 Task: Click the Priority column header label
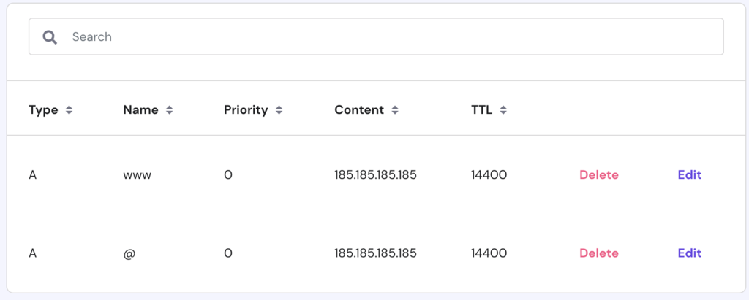point(246,110)
